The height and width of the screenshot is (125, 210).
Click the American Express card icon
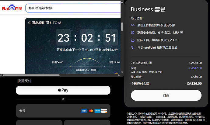click(x=97, y=111)
